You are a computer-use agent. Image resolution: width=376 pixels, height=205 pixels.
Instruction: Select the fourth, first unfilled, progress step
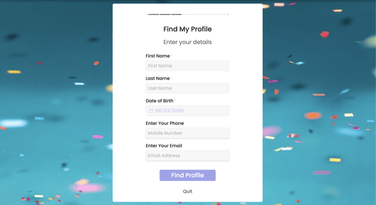point(188,15)
